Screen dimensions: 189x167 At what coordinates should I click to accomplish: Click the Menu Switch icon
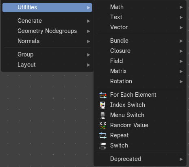[x=102, y=115]
